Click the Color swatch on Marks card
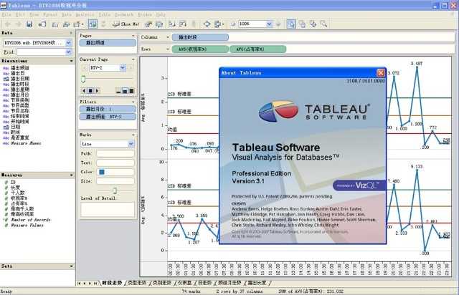This screenshot has width=459, height=295. (x=103, y=172)
